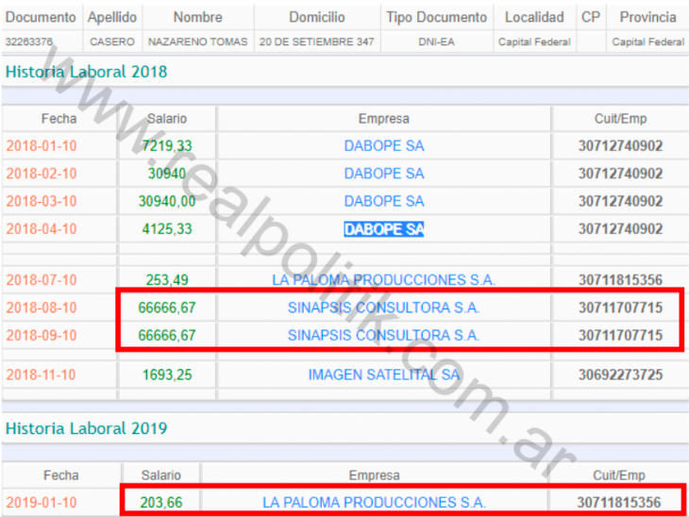Click Fecha header in 2019 table
This screenshot has height=517, width=689.
point(61,475)
